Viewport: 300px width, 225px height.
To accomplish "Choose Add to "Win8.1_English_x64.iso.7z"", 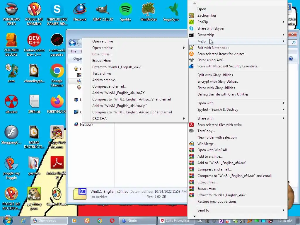I will click(119, 93).
